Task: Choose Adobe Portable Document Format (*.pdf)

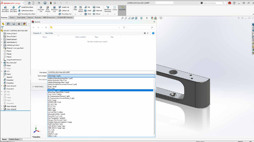Action: tap(100, 84)
